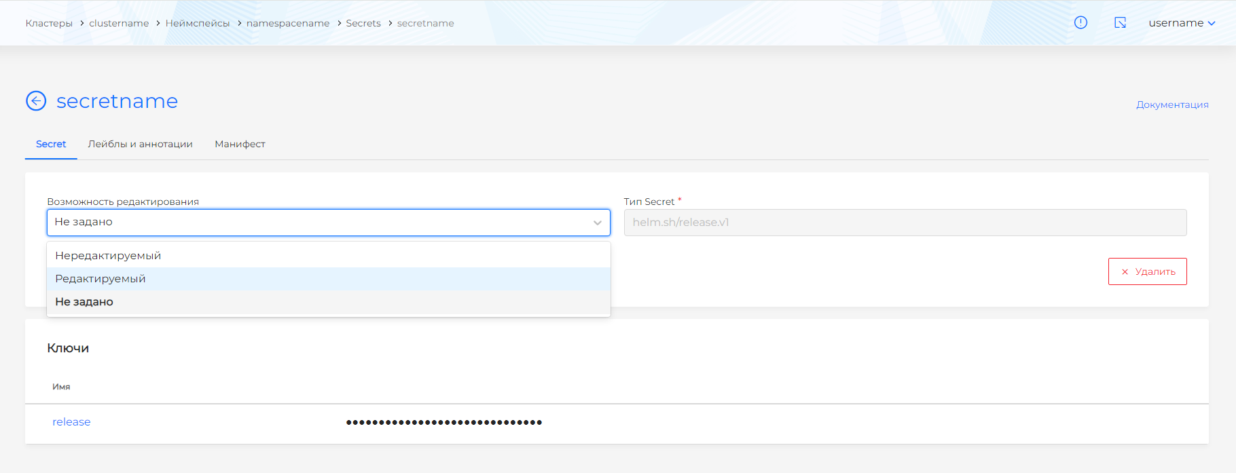Select the Secret tab
This screenshot has height=473, width=1236.
coord(51,144)
